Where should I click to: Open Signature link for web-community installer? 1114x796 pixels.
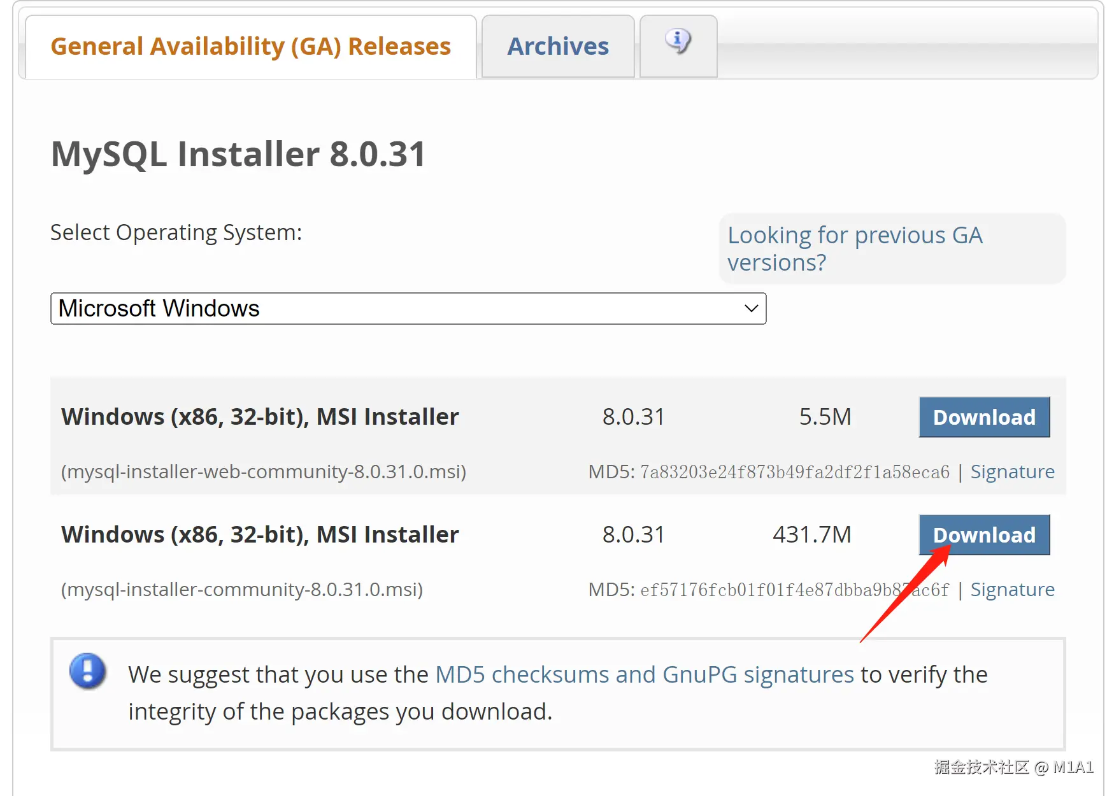tap(1011, 472)
